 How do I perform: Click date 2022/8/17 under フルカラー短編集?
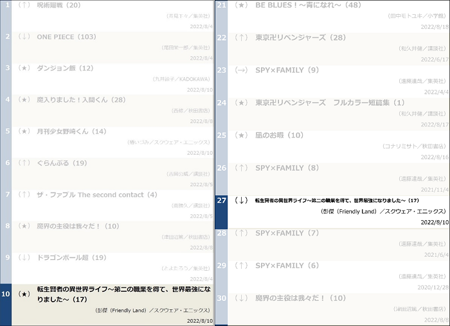point(435,124)
